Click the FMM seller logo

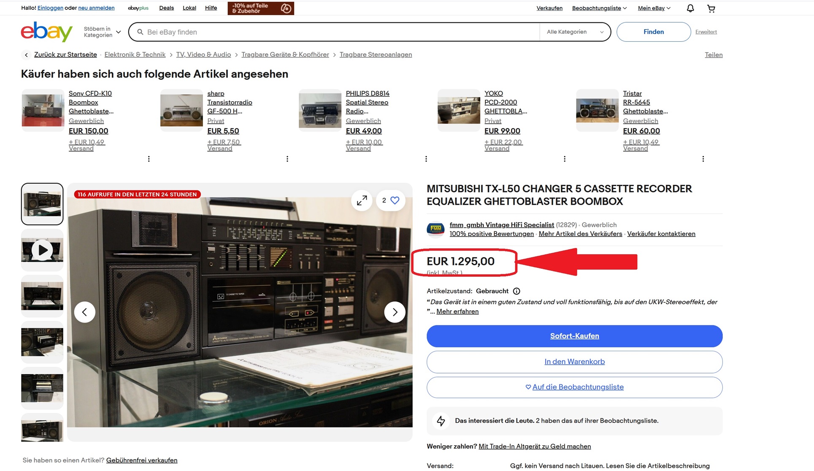coord(435,229)
